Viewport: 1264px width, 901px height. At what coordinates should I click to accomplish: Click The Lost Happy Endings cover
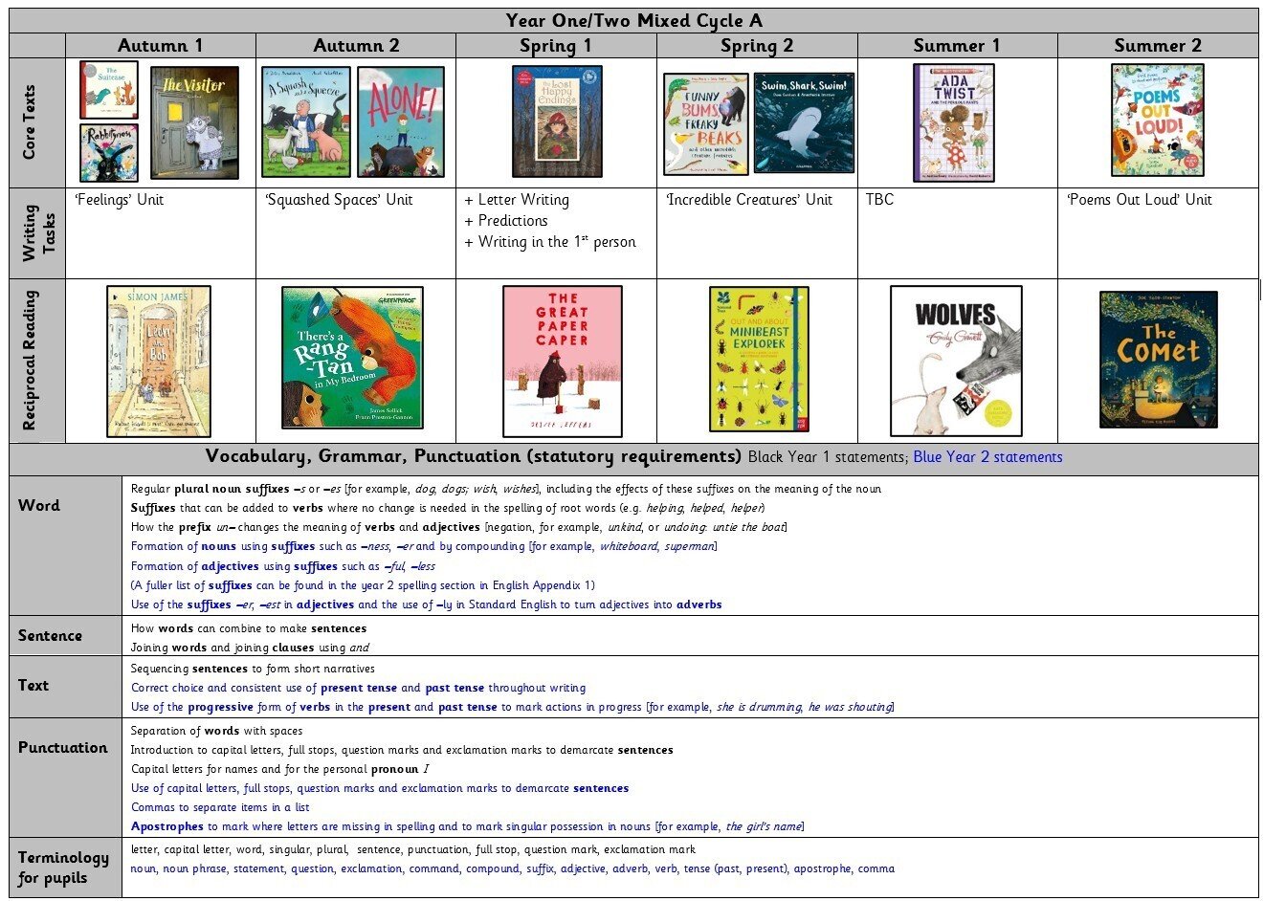(557, 121)
